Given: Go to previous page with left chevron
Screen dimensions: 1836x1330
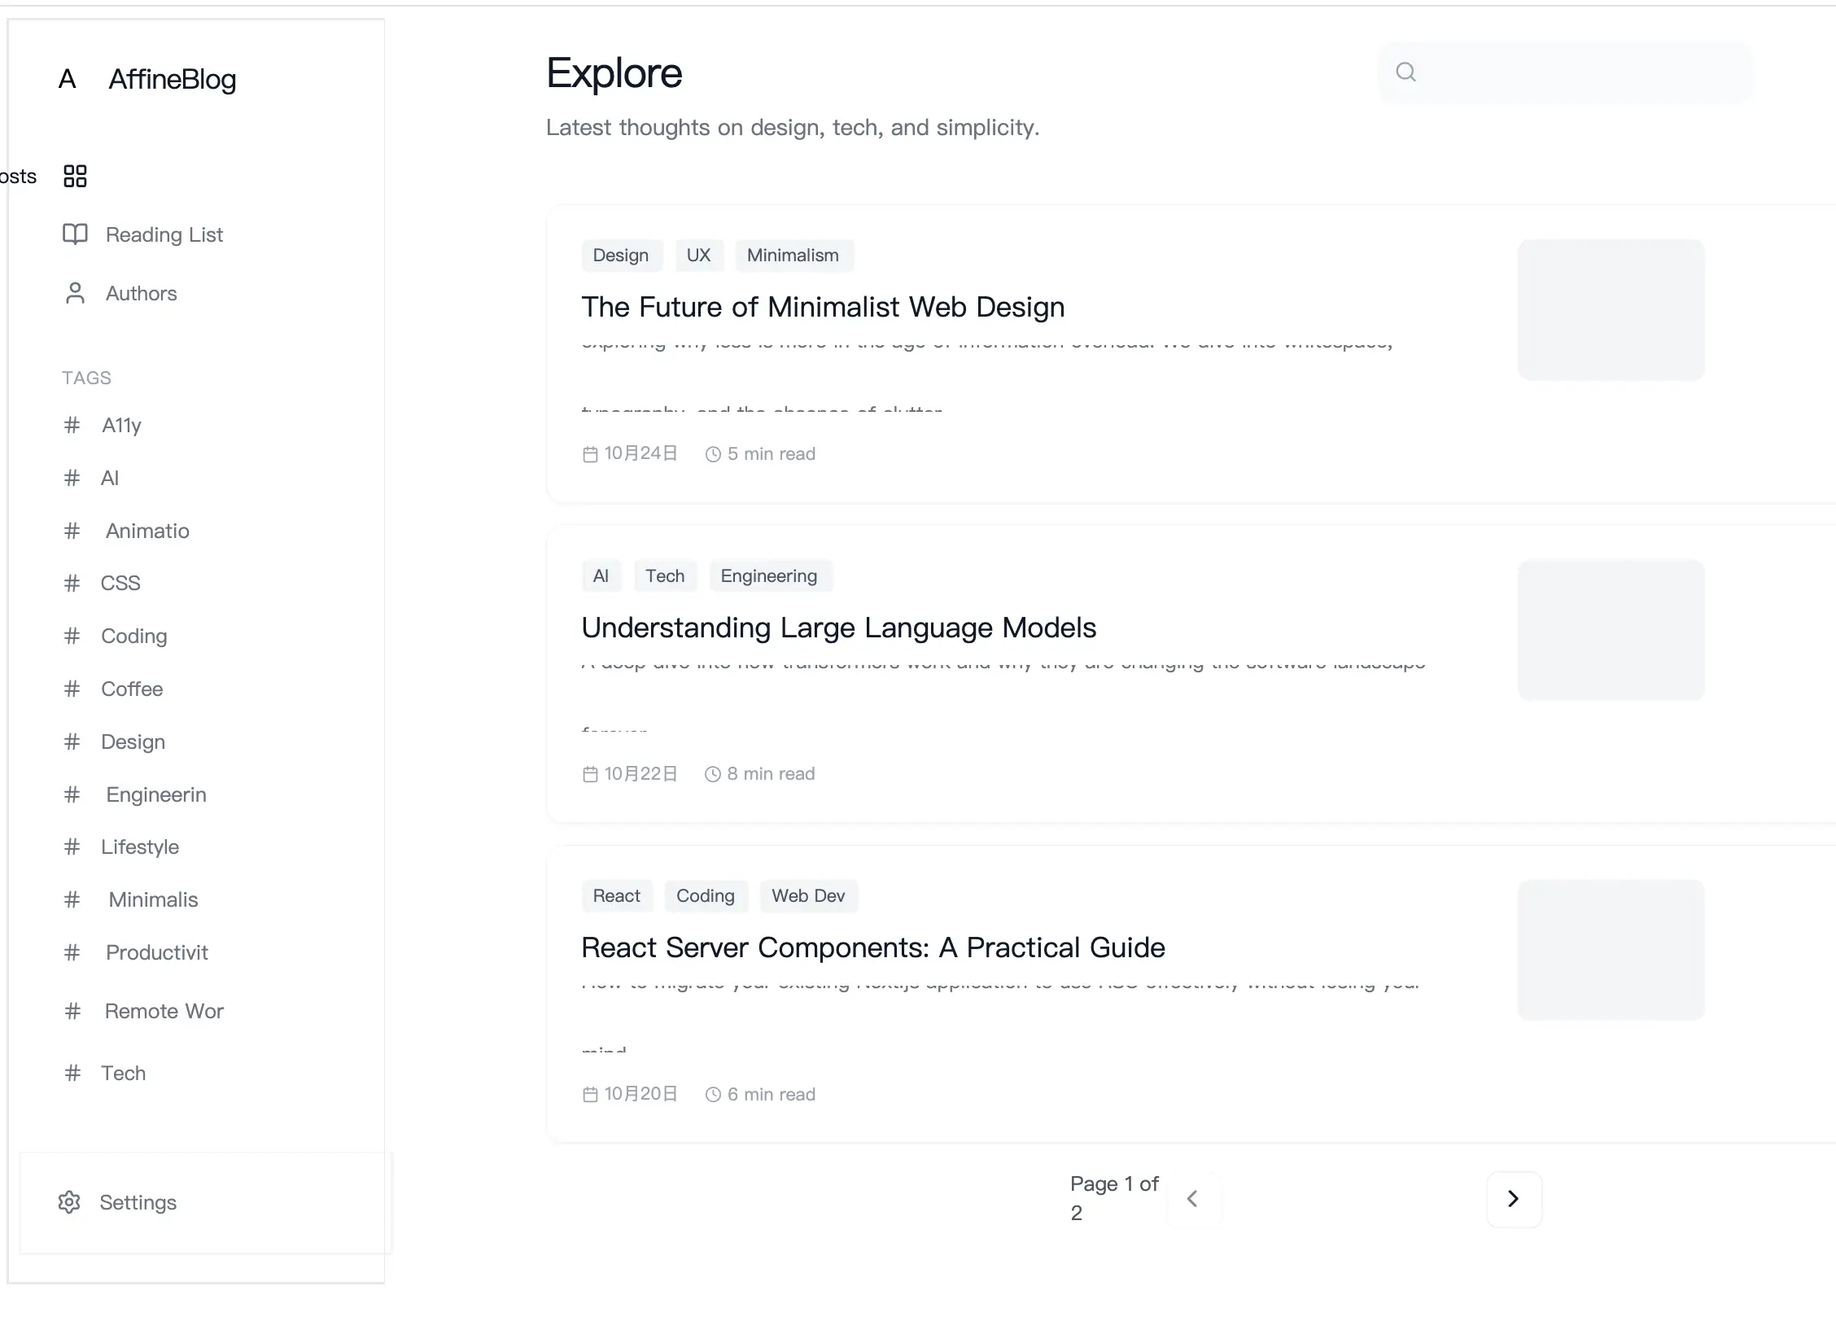Looking at the screenshot, I should 1192,1199.
